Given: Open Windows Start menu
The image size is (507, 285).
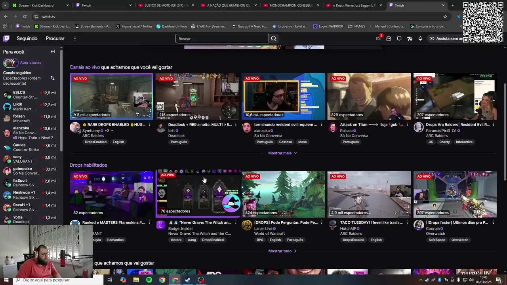Looking at the screenshot, I should 6,280.
